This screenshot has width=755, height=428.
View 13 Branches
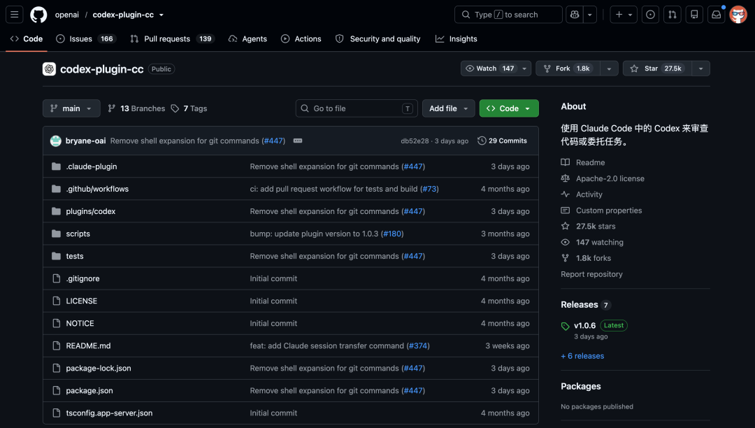click(x=136, y=108)
